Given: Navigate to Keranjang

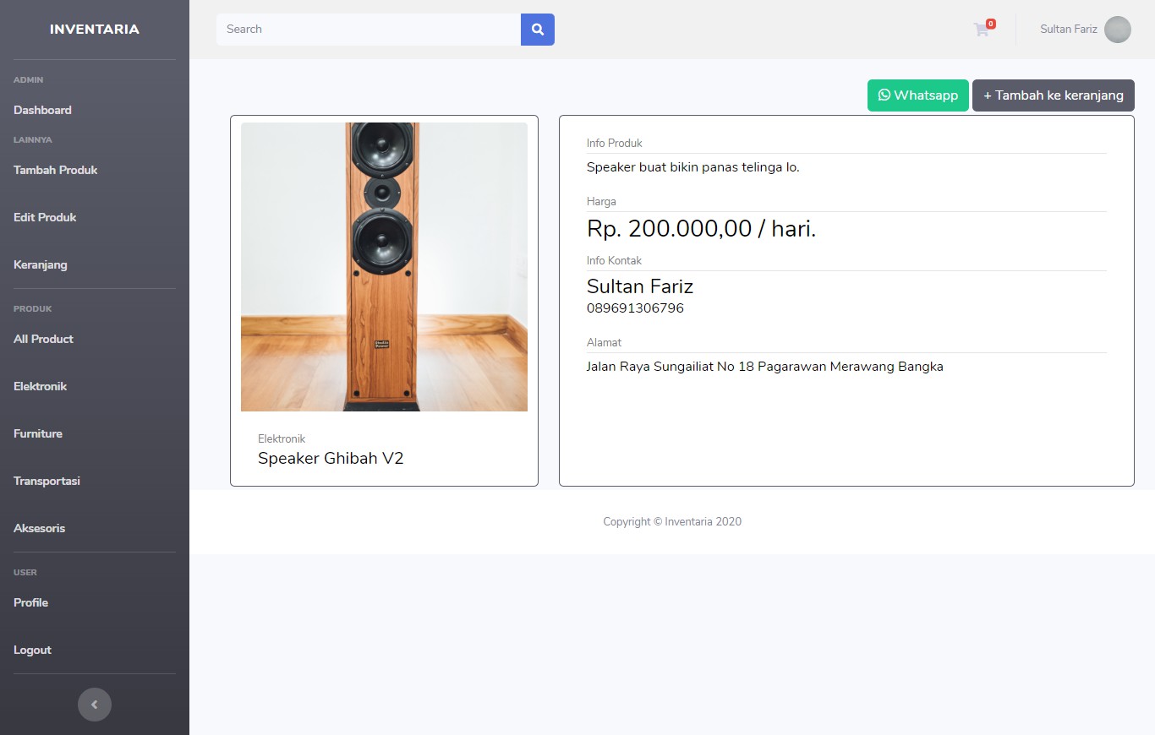Looking at the screenshot, I should coord(41,264).
